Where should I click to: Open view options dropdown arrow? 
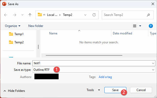[140, 26]
